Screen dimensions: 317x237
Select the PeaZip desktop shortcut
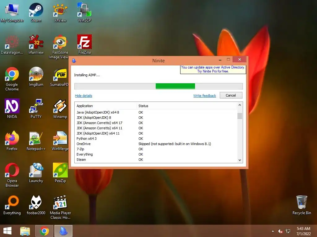coord(60,173)
